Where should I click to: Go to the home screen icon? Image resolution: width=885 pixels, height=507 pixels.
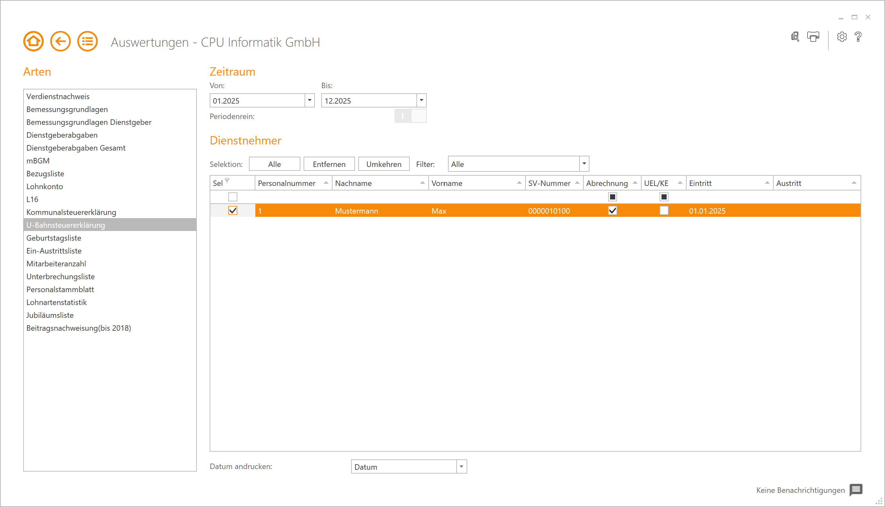click(33, 41)
